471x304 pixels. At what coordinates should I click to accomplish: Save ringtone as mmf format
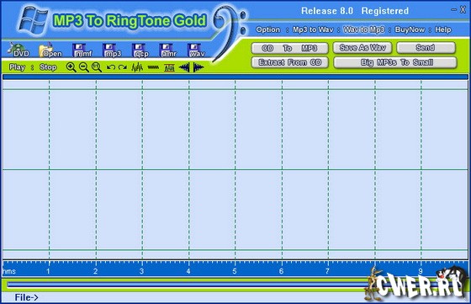tap(82, 51)
